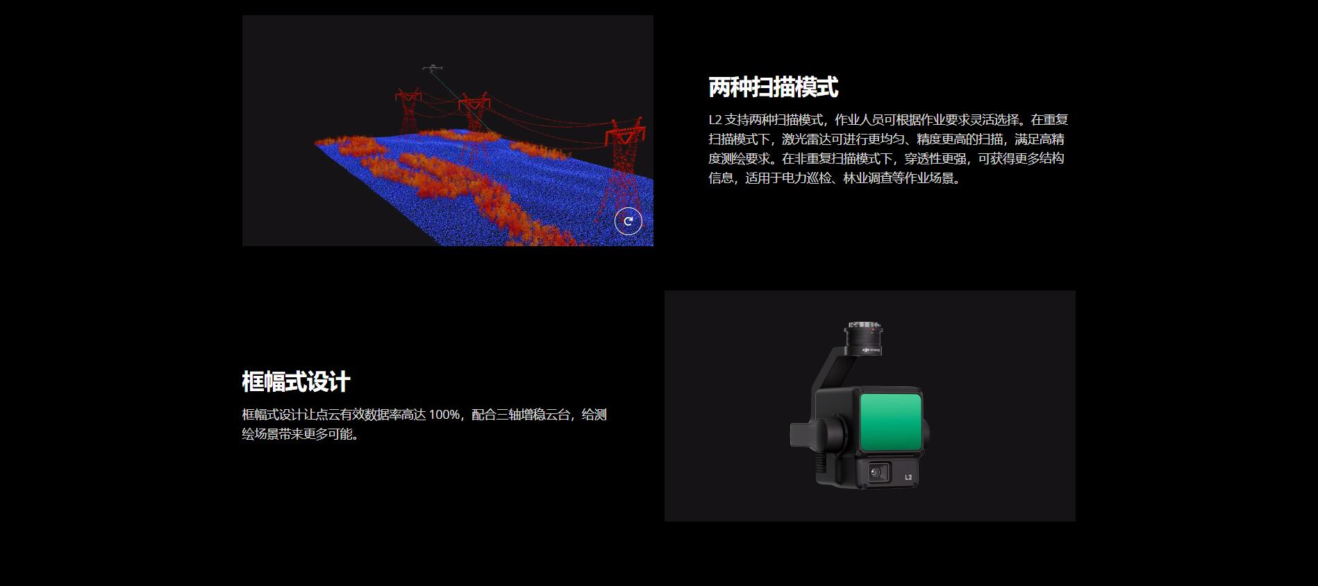Open the power line point cloud video
This screenshot has width=1318, height=586.
448,130
